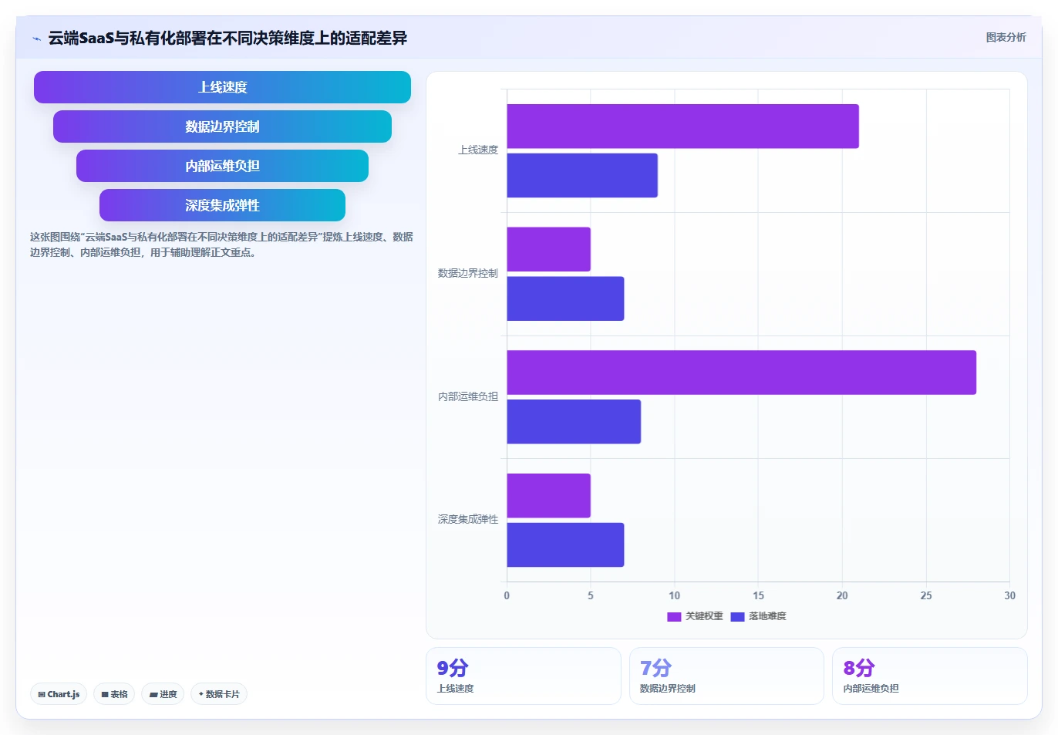
Task: Click the x-axis tick value 15
Action: (758, 595)
